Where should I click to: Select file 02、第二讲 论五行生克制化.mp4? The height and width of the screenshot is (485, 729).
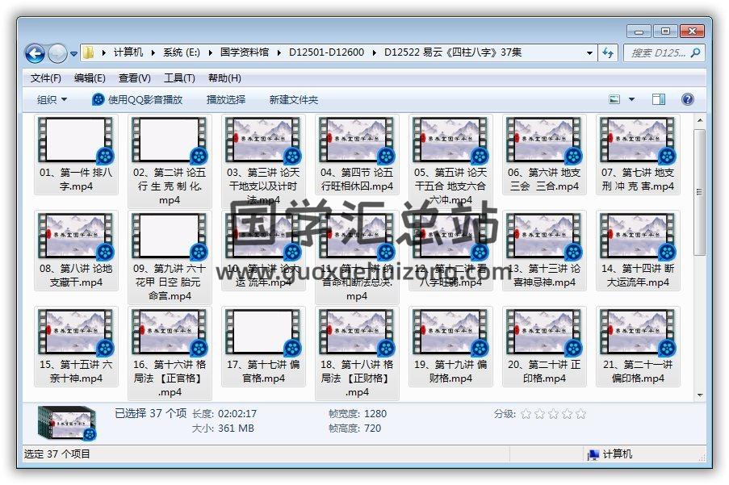point(170,161)
